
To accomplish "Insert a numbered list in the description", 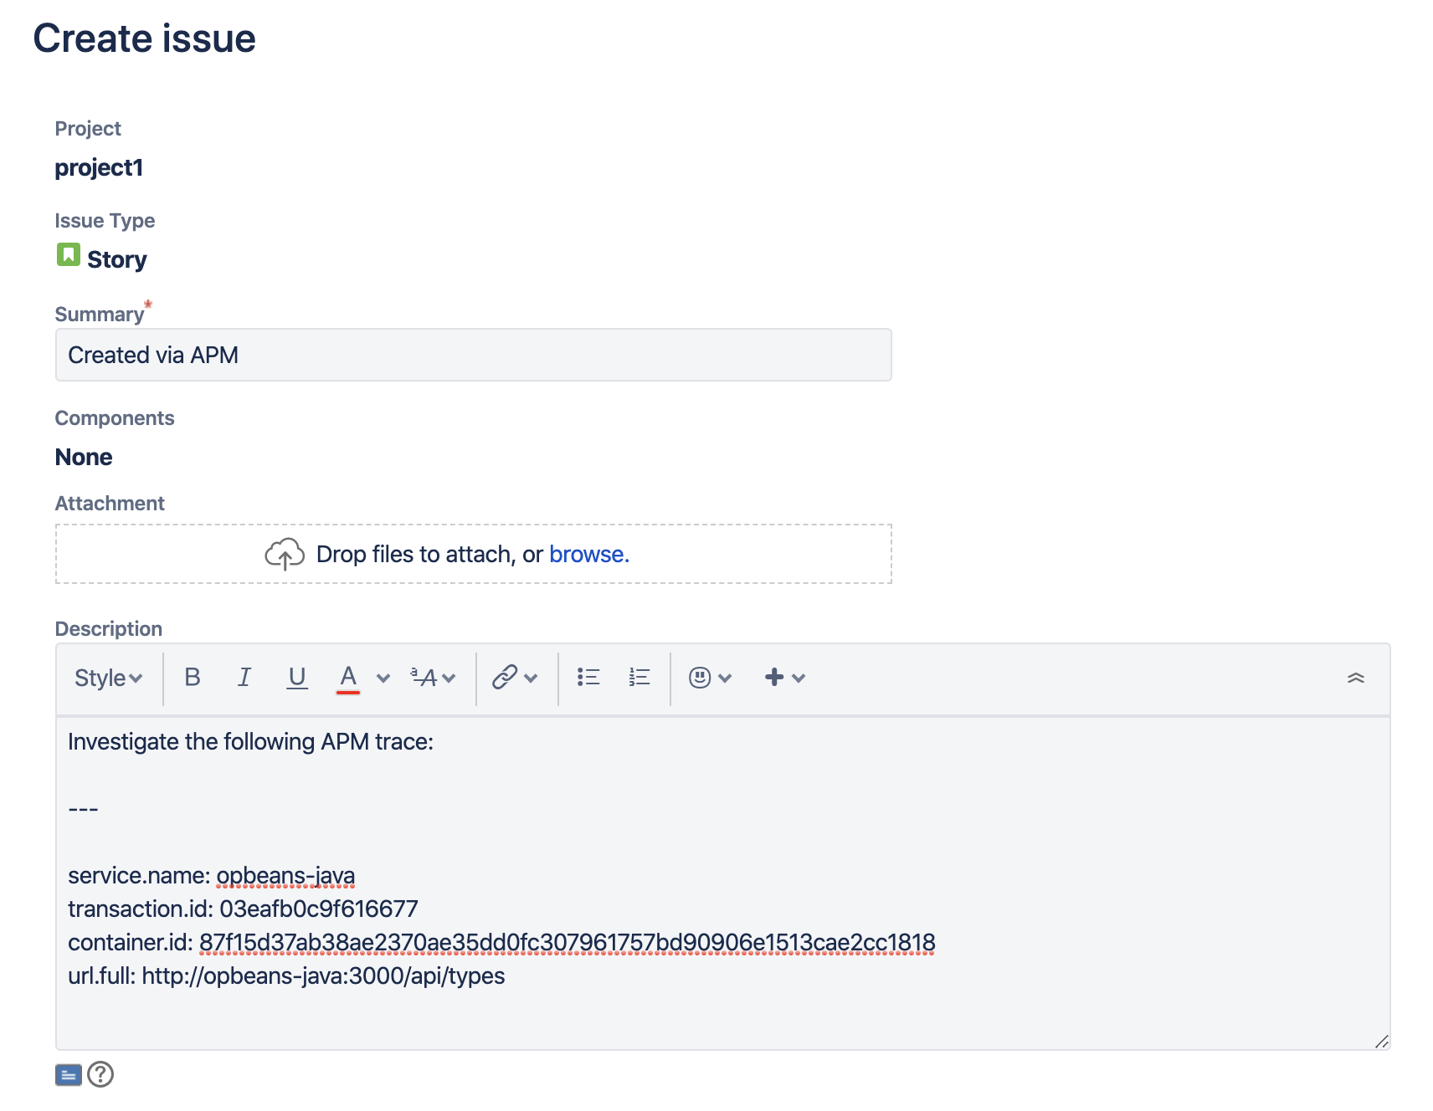I will tap(638, 678).
